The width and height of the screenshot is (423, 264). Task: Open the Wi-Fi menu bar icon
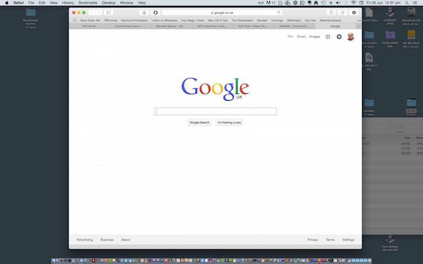(x=354, y=2)
